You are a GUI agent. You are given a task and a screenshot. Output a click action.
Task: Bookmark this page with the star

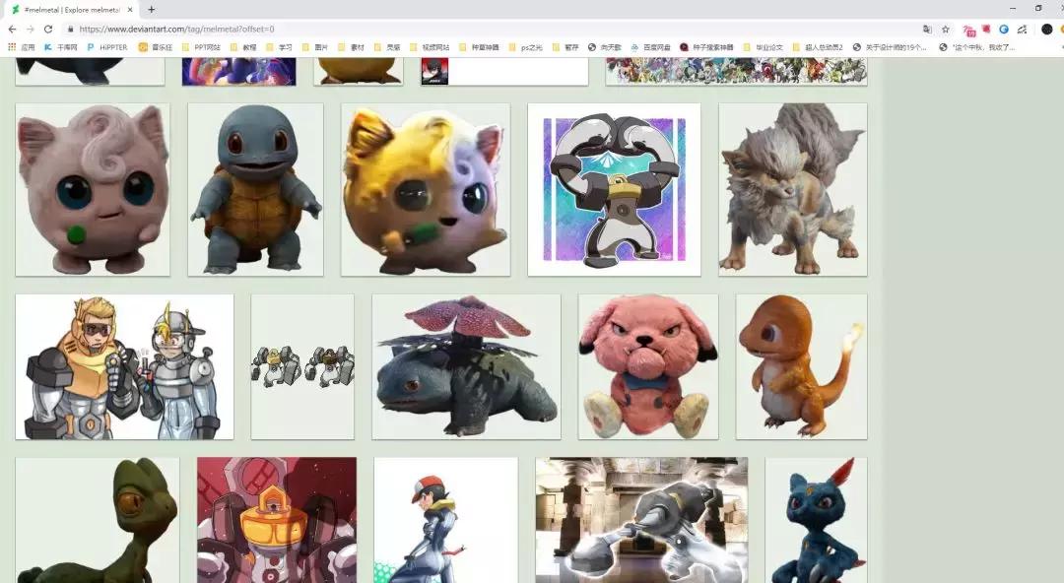(x=945, y=30)
